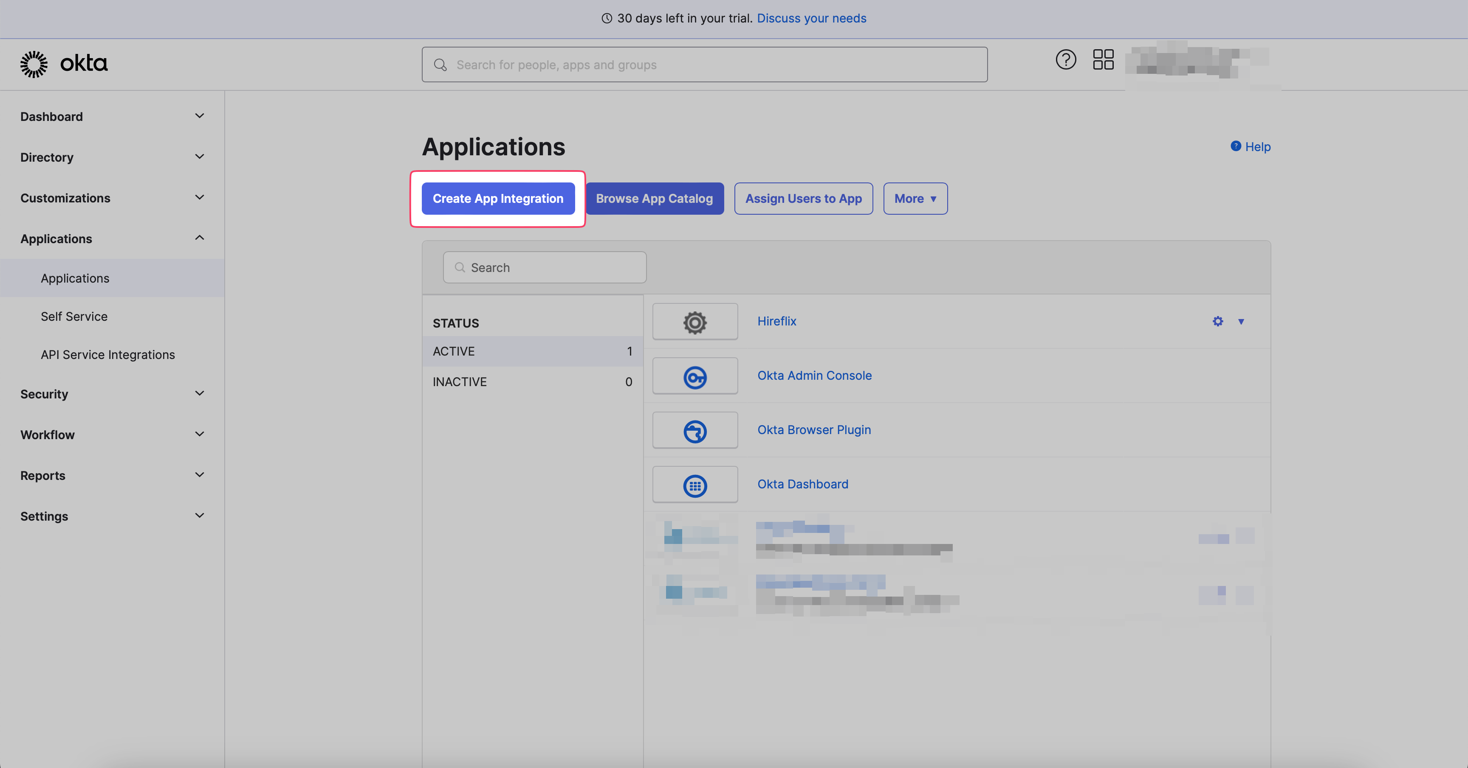
Task: Focus the applications list Search field
Action: (x=545, y=268)
